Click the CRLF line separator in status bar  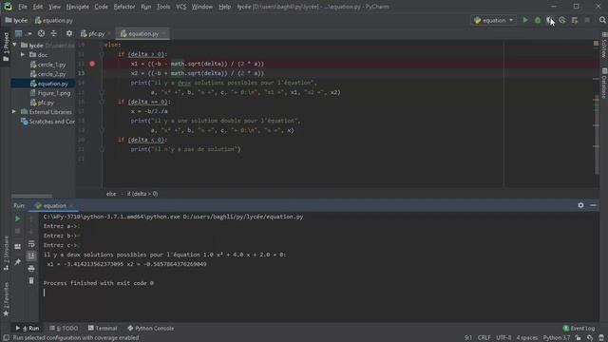coord(484,338)
